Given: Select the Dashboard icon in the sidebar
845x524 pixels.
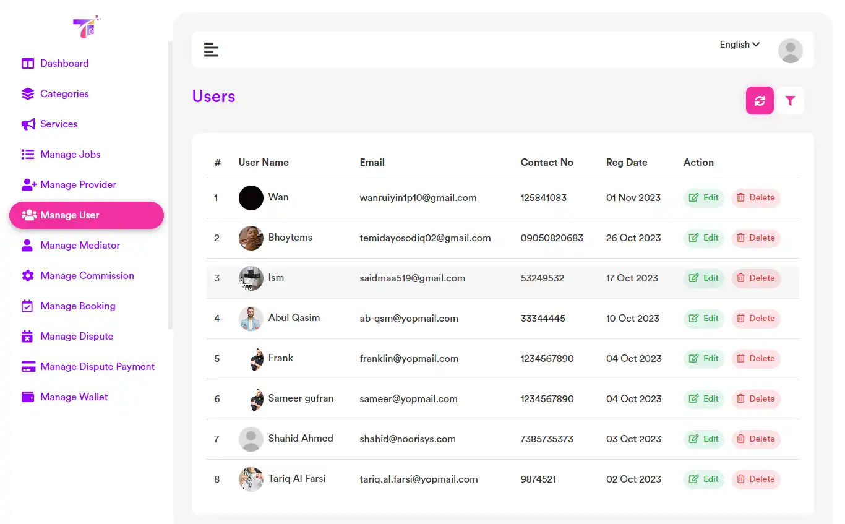Looking at the screenshot, I should tap(28, 63).
